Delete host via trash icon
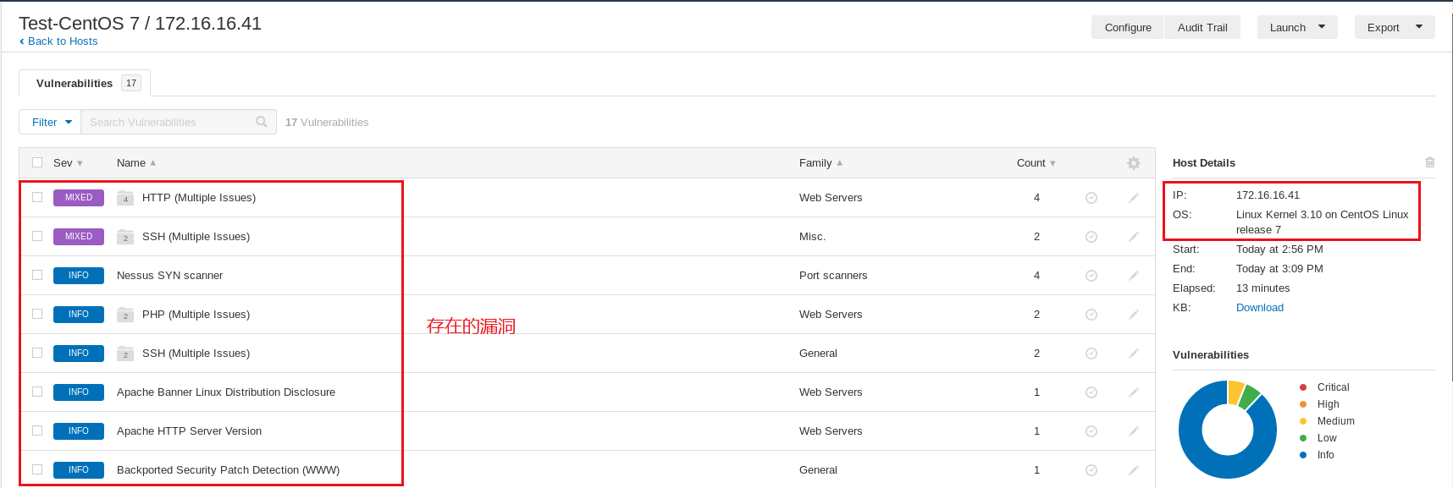 1429,162
